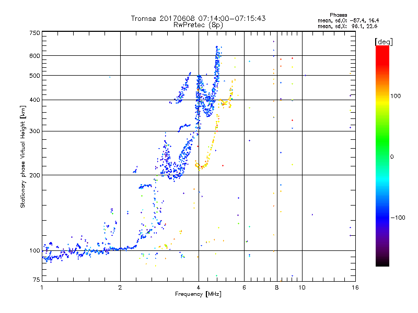Click the y-axis tick label '300'

[x=34, y=131]
